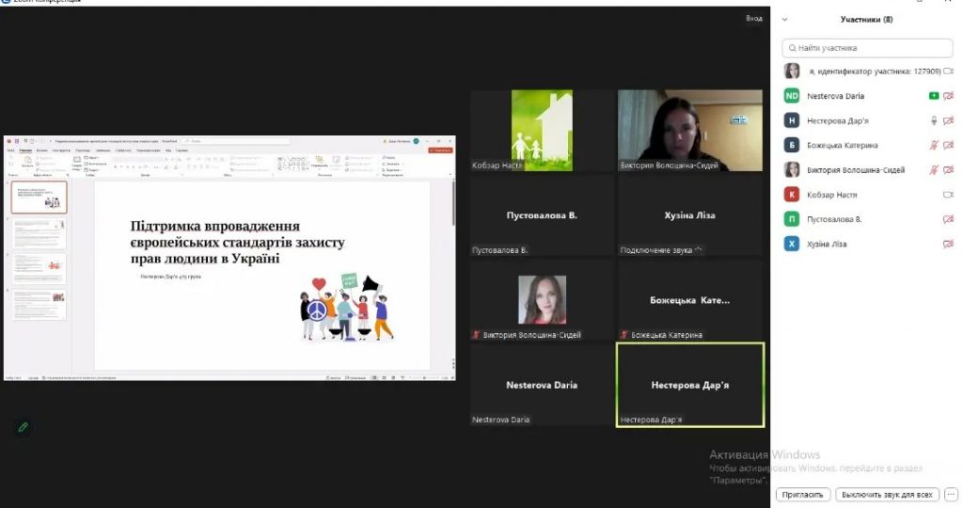The height and width of the screenshot is (508, 963).
Task: Toggle crossed-out camera for Божецька Катерина
Action: pos(948,145)
